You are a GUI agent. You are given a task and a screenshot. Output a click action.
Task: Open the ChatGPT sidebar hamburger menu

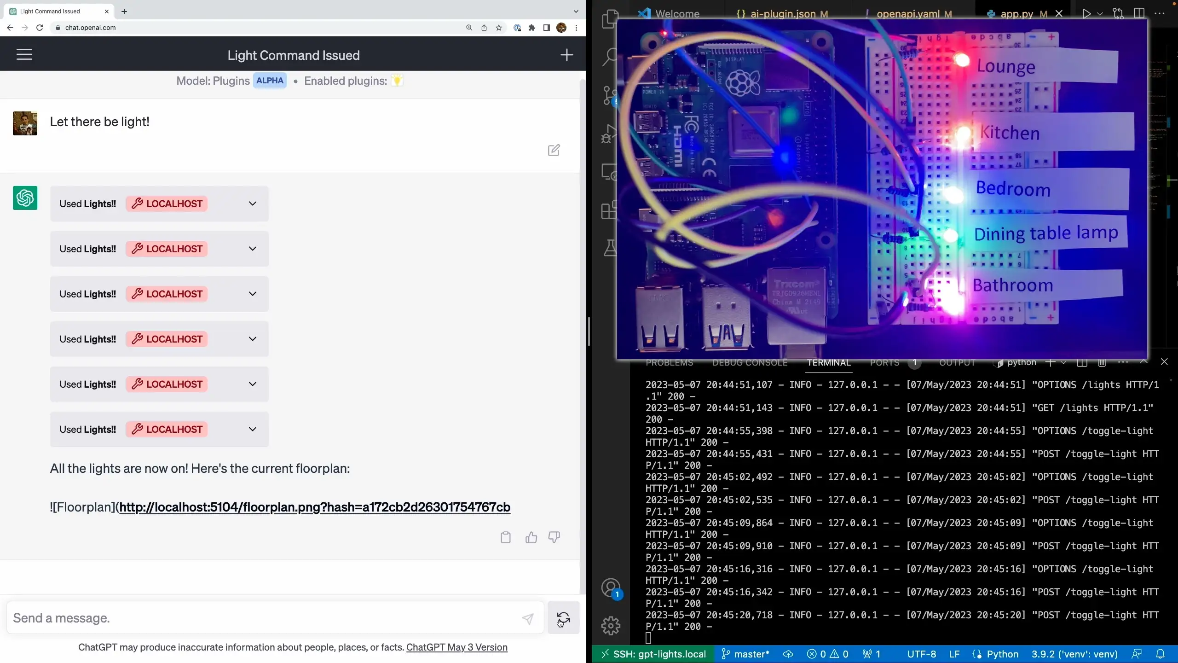[24, 55]
